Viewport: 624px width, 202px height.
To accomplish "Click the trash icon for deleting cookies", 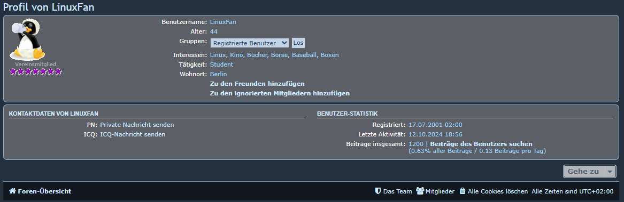I will click(x=463, y=191).
